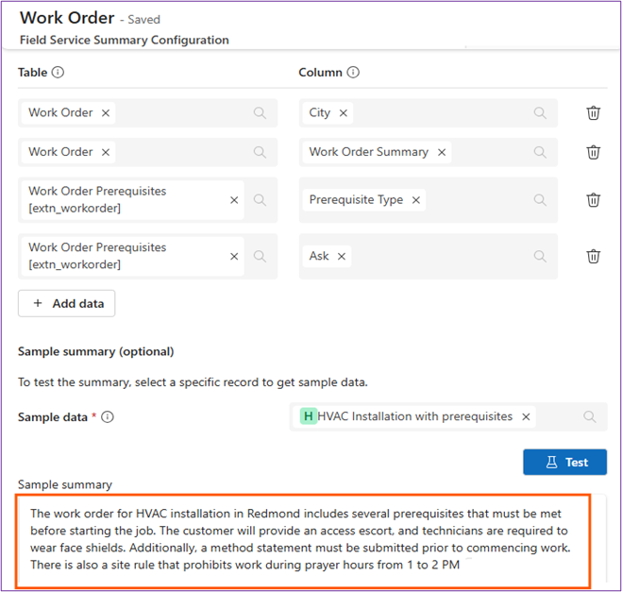Remove the City column tag
Viewport: 622px width, 592px height.
344,113
